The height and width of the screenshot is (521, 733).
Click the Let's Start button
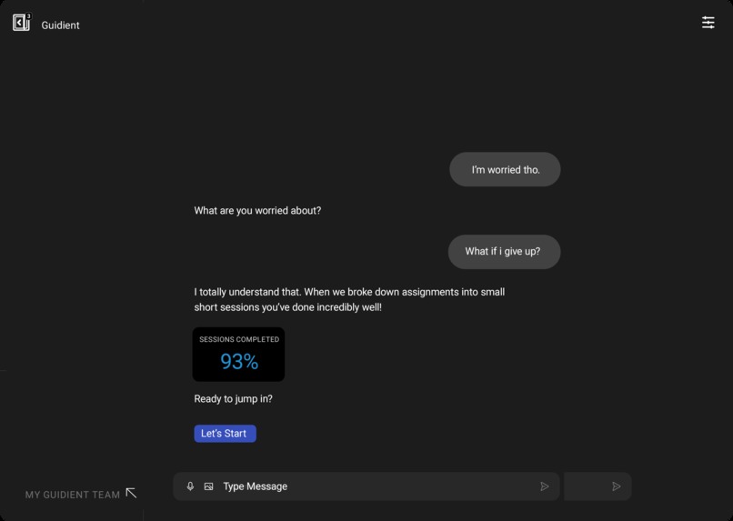(x=225, y=433)
